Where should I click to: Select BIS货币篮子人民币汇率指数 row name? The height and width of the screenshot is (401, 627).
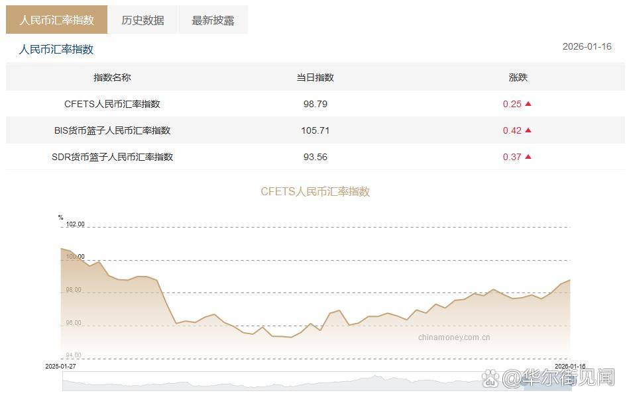pyautogui.click(x=112, y=130)
